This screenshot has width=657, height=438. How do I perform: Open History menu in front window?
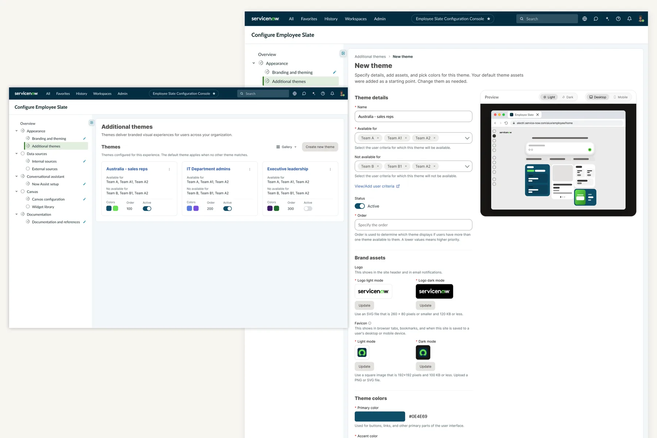tap(81, 94)
